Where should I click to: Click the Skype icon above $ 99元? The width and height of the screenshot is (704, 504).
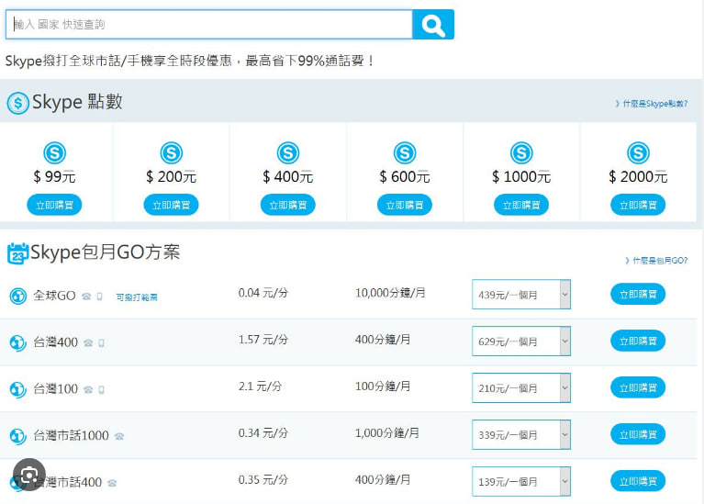[55, 152]
